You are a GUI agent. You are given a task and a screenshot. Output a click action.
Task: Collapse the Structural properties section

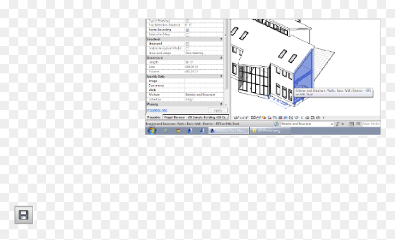pyautogui.click(x=221, y=39)
